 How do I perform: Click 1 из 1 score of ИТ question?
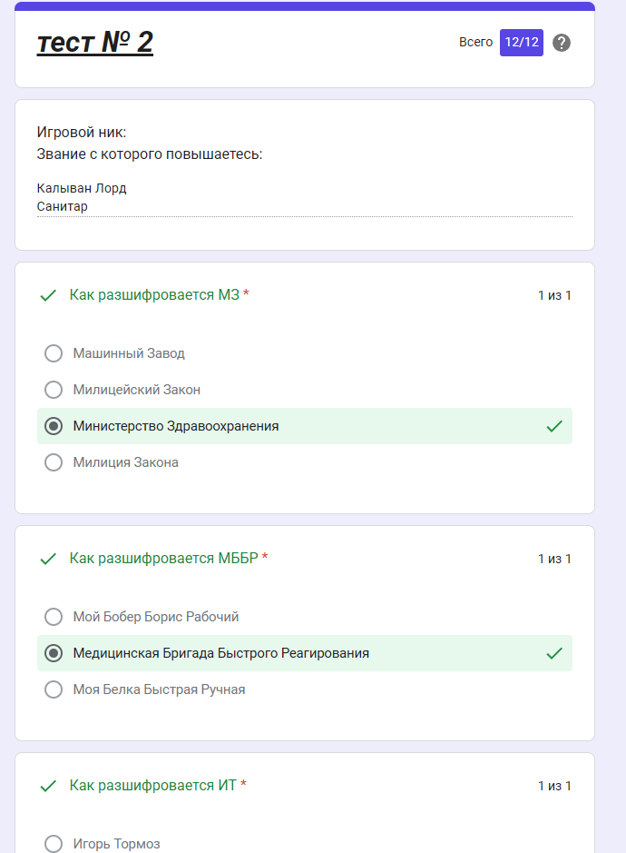554,786
